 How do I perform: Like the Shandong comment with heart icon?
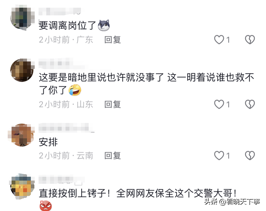[x=219, y=104]
